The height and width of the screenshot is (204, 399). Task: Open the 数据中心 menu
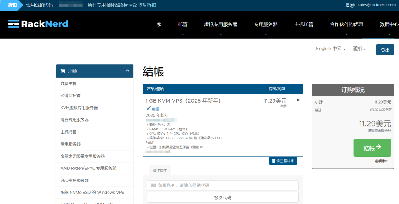[x=389, y=24]
